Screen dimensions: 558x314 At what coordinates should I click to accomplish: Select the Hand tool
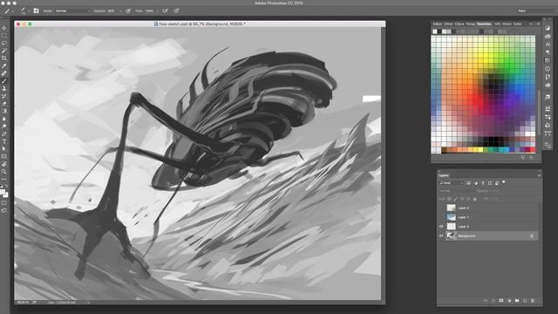pos(4,164)
